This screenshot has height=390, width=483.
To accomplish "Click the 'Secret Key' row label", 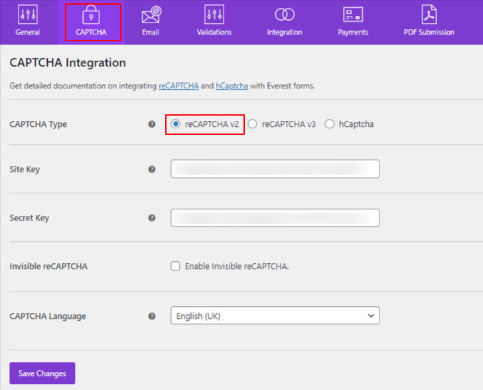I will pos(29,218).
